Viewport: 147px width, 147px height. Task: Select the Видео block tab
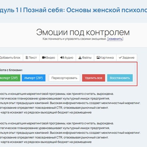click(x=49, y=57)
